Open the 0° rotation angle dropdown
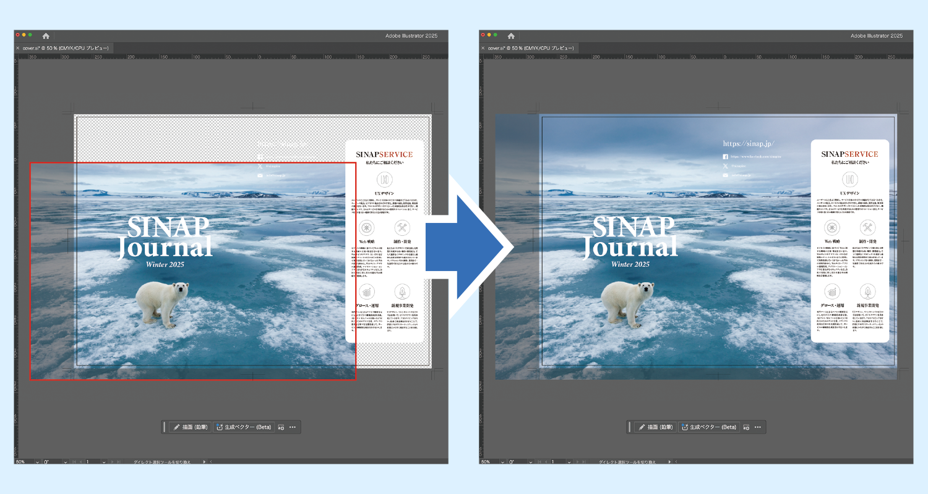The image size is (928, 494). [x=65, y=461]
